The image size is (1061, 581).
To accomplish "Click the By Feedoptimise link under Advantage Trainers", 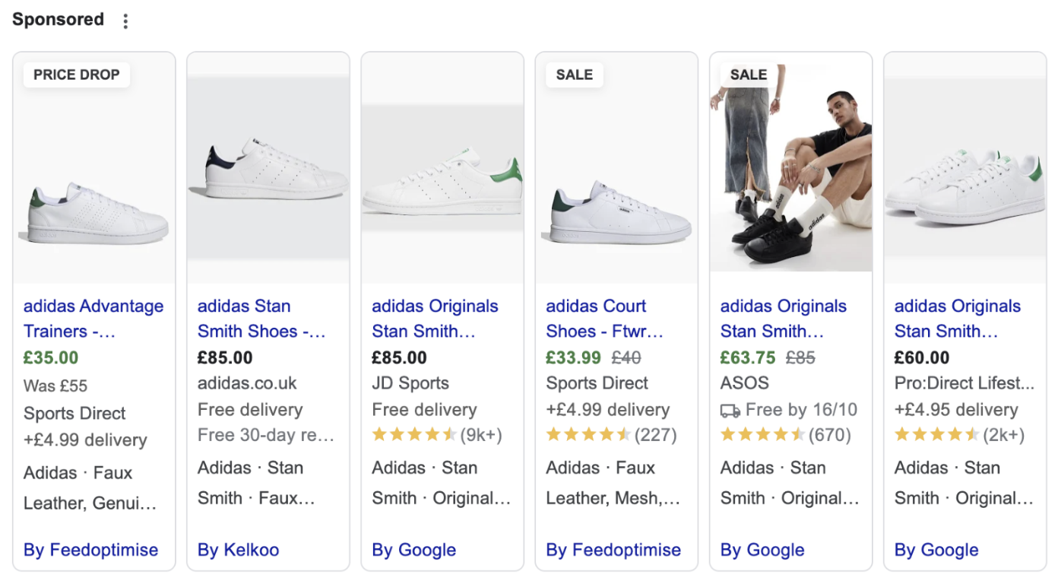I will pyautogui.click(x=90, y=550).
